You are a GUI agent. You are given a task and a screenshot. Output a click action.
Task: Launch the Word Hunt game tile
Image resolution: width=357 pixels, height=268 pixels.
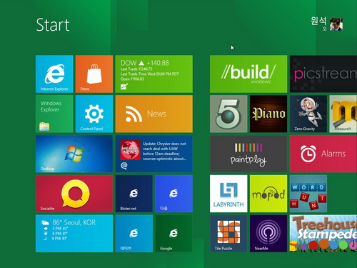pyautogui.click(x=308, y=194)
